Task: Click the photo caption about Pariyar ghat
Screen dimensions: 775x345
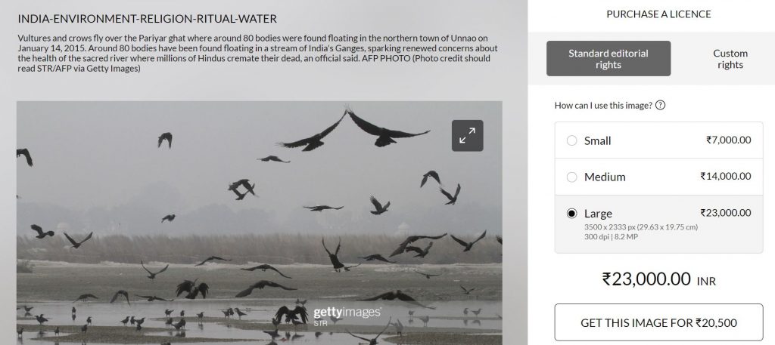Action: coord(257,53)
